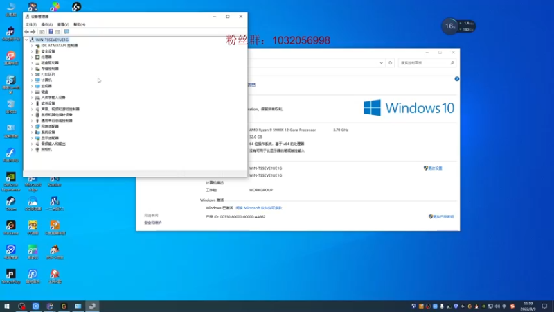Click the Back arrow in Device Manager toolbar
The image size is (554, 312).
[x=26, y=31]
